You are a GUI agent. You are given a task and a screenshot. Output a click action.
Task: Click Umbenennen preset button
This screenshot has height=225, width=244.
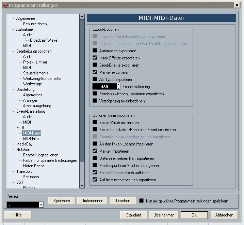(92, 201)
